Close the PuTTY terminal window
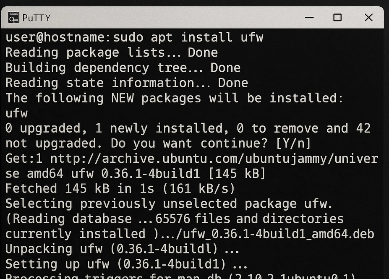389x279 pixels. point(368,17)
